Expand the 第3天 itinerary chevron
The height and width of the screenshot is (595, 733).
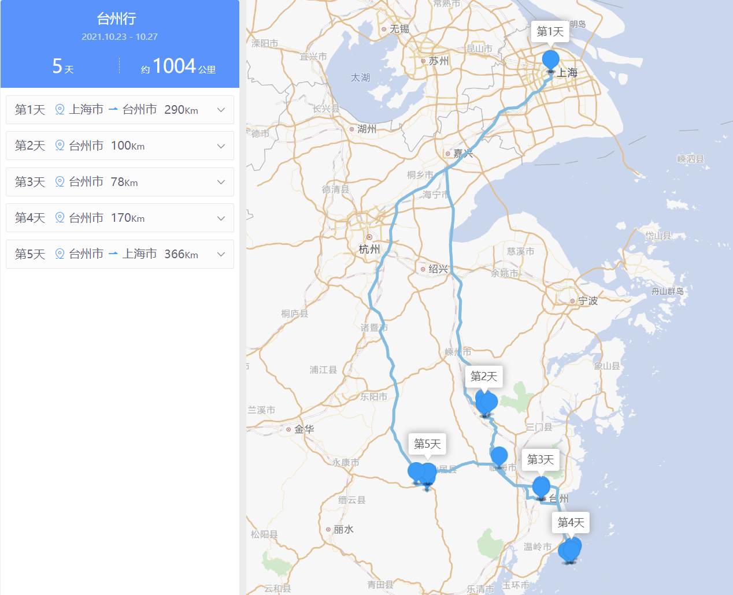click(221, 182)
